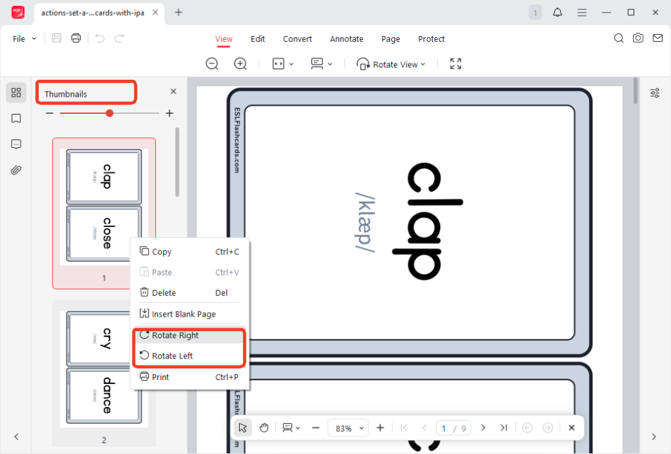Click the document vertical scrollbar
Viewport: 671px width, 454px height.
[x=636, y=90]
